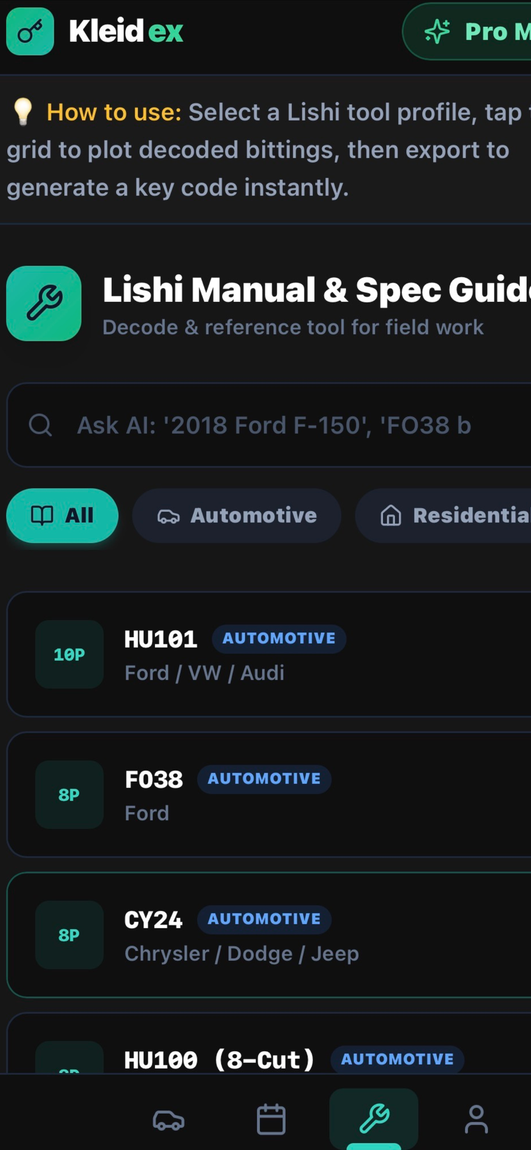This screenshot has height=1150, width=531.
Task: Open the HU101 tool profile
Action: click(269, 655)
